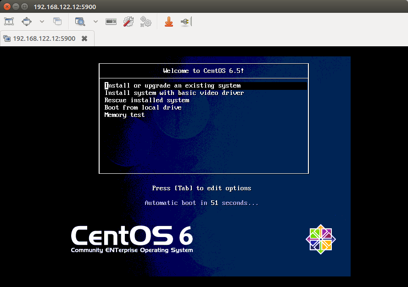
Task: Minimize window using title bar button
Action: pyautogui.click(x=16, y=6)
